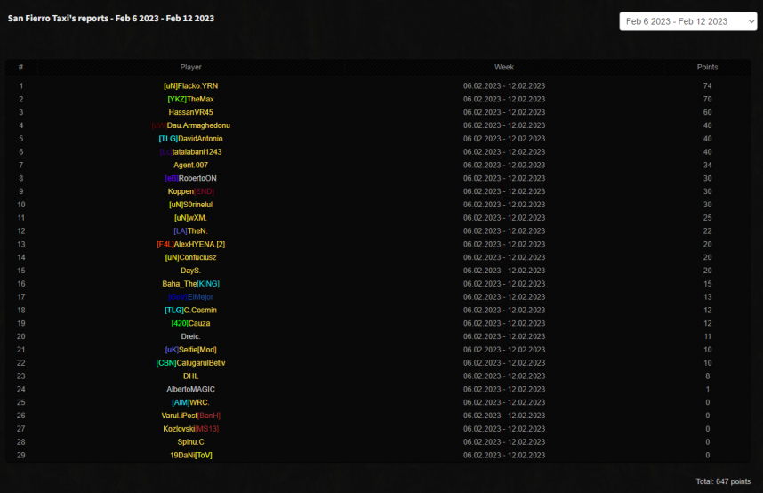The width and height of the screenshot is (763, 493).
Task: Open [F4L]AlexHYENA.[2] player link
Action: tap(190, 244)
